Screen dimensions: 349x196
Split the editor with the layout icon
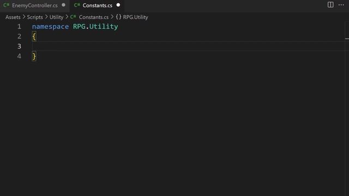(x=330, y=5)
